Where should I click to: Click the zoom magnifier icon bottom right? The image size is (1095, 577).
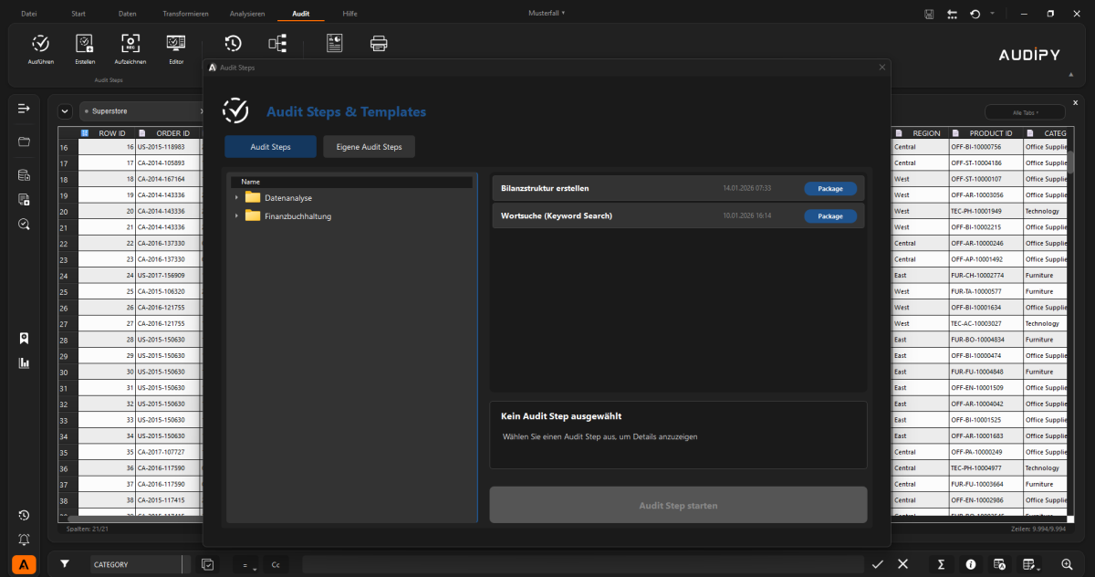1067,564
